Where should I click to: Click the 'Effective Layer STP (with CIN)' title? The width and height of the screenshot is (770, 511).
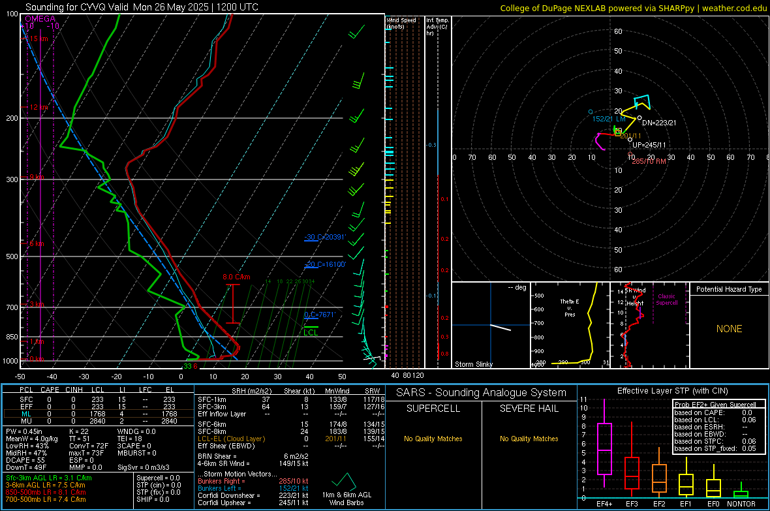pyautogui.click(x=672, y=391)
